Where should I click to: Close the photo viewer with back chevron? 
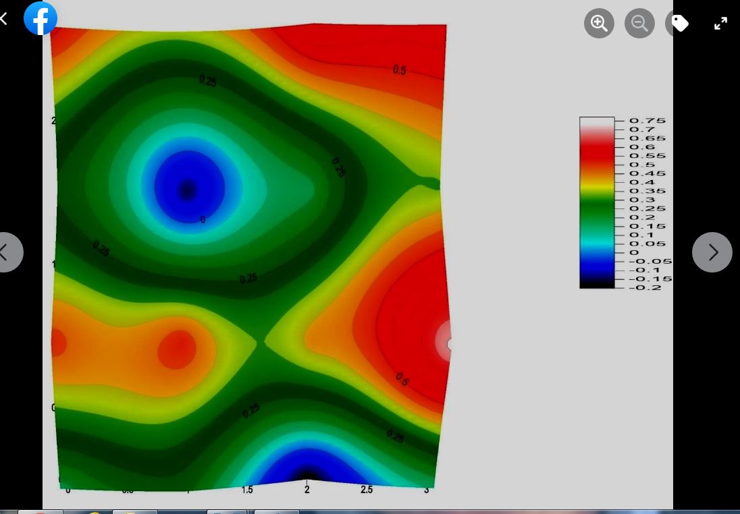(x=4, y=19)
